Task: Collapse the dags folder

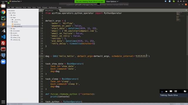Action: [10, 17]
